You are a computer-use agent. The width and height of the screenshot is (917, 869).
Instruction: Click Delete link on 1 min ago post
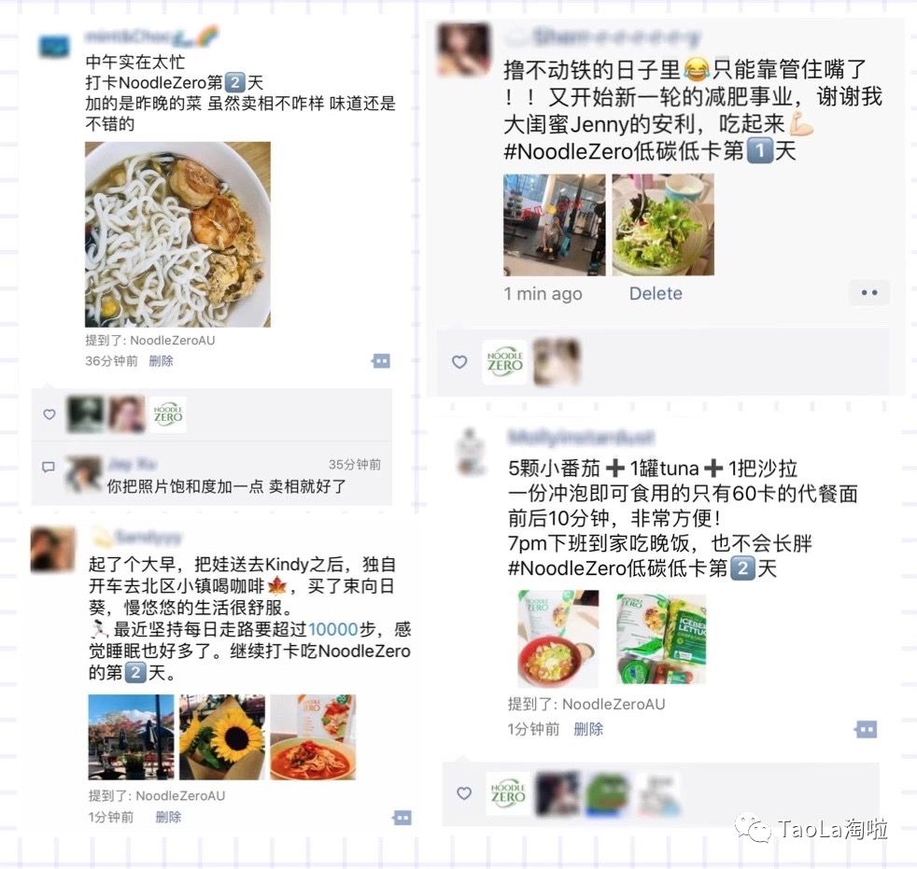(656, 293)
